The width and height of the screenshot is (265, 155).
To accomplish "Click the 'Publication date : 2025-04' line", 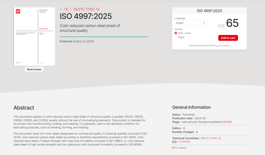I will 189,118.
